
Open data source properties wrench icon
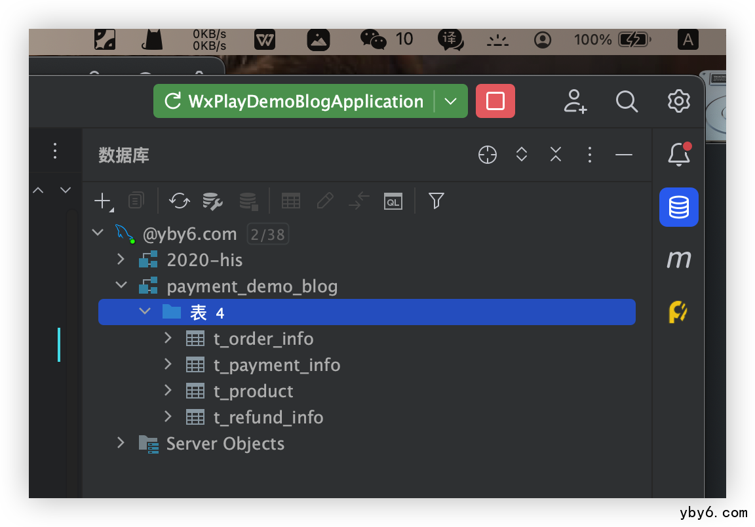point(212,201)
